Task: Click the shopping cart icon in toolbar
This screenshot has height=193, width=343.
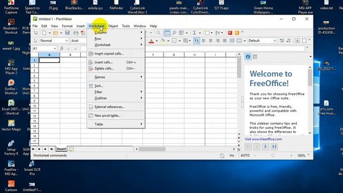Action: tap(36, 33)
